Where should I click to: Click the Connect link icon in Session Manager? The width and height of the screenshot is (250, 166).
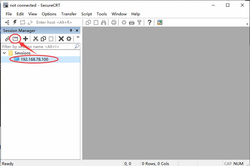pos(7,39)
